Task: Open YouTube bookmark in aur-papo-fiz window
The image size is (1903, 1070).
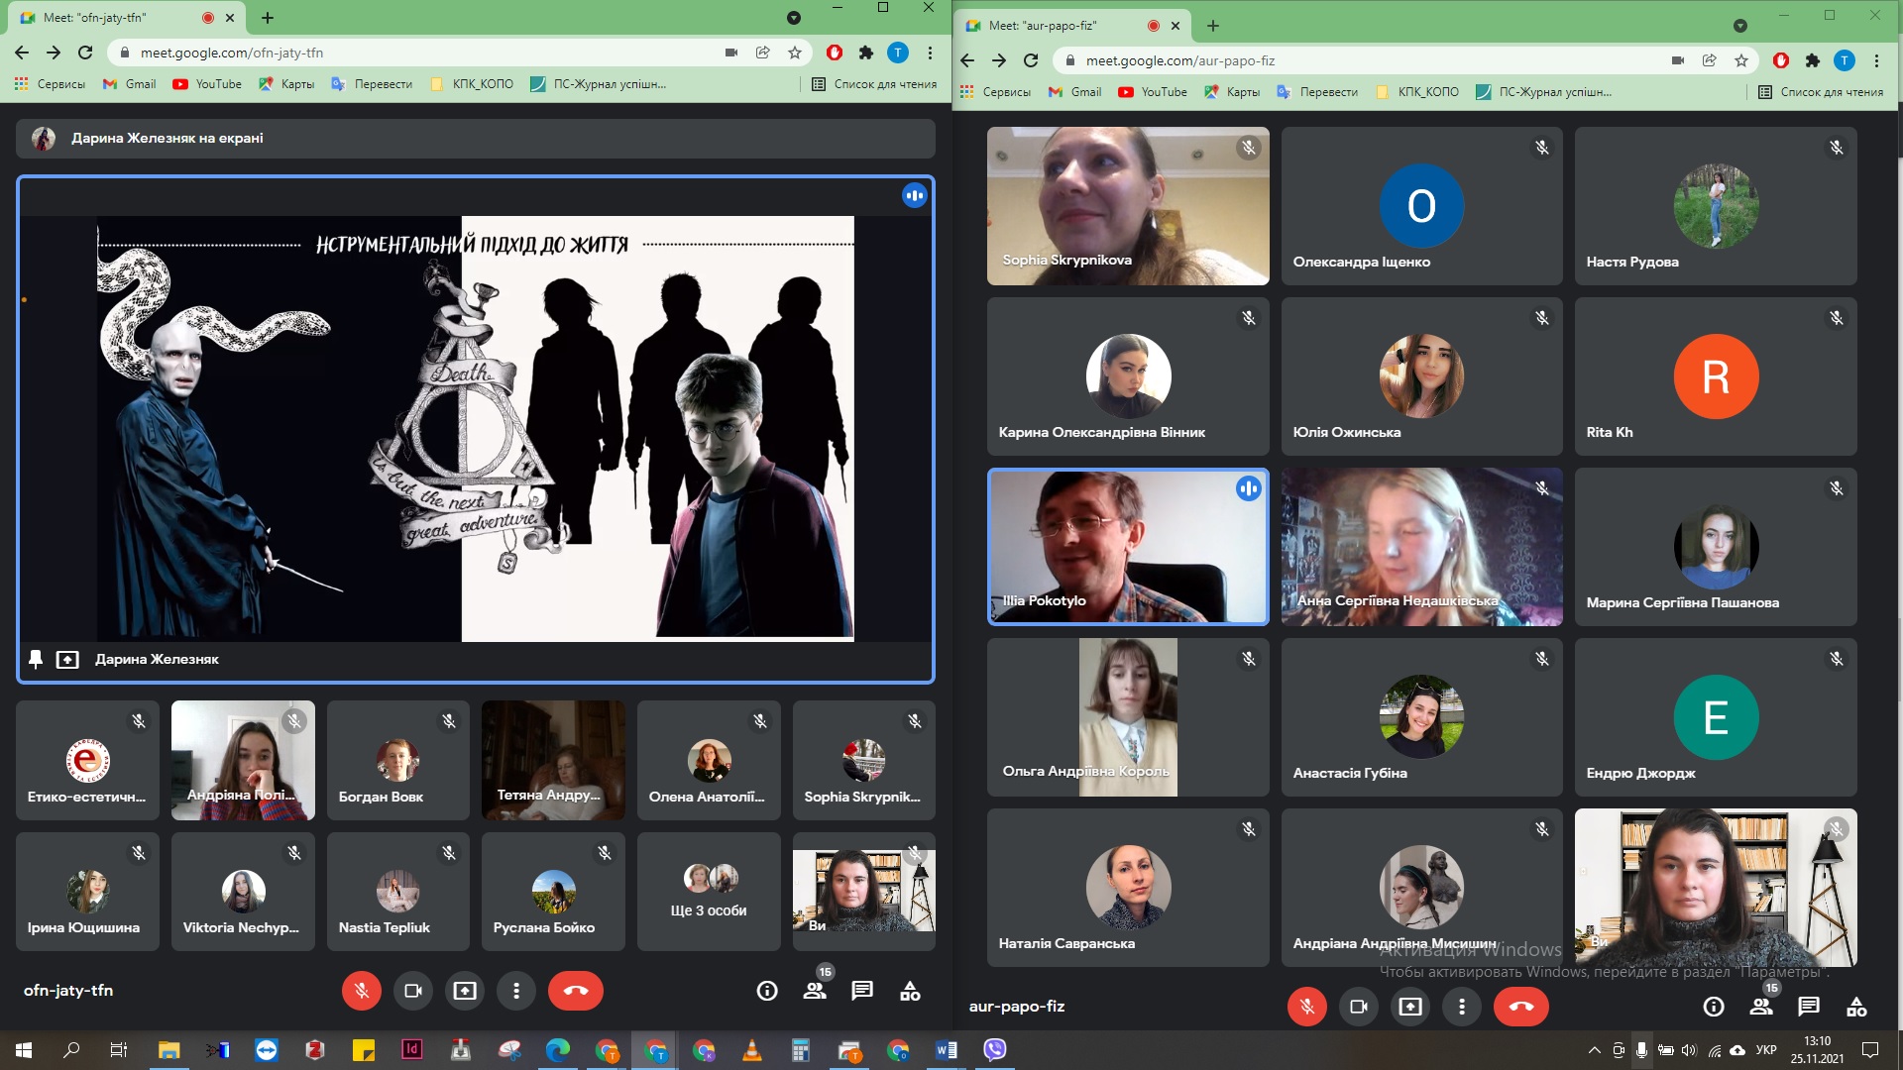Action: pyautogui.click(x=1153, y=92)
